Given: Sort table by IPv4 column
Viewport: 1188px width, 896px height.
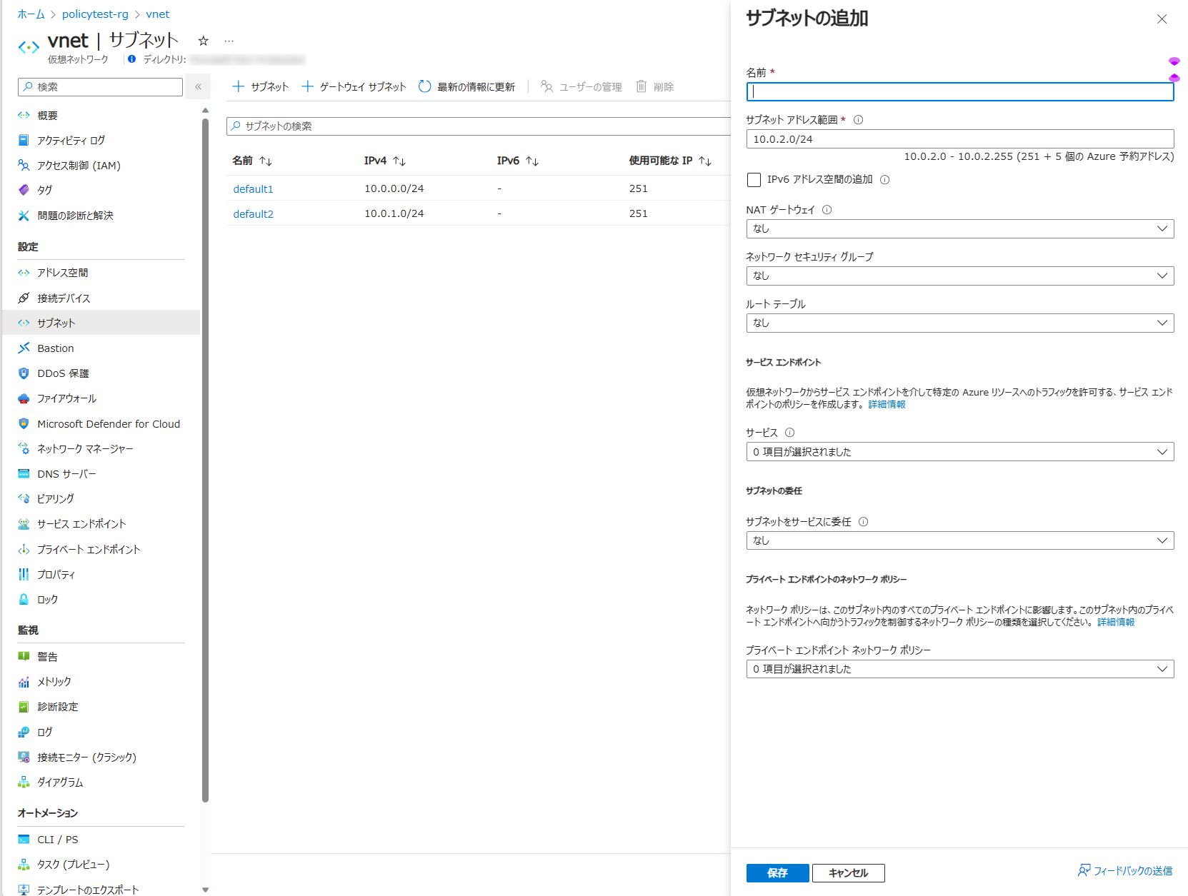Looking at the screenshot, I should 385,161.
